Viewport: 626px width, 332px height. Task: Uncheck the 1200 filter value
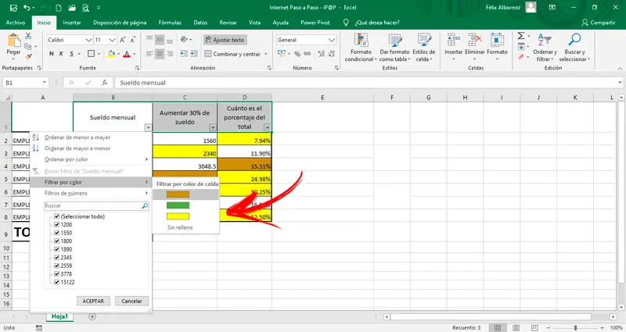(x=56, y=224)
